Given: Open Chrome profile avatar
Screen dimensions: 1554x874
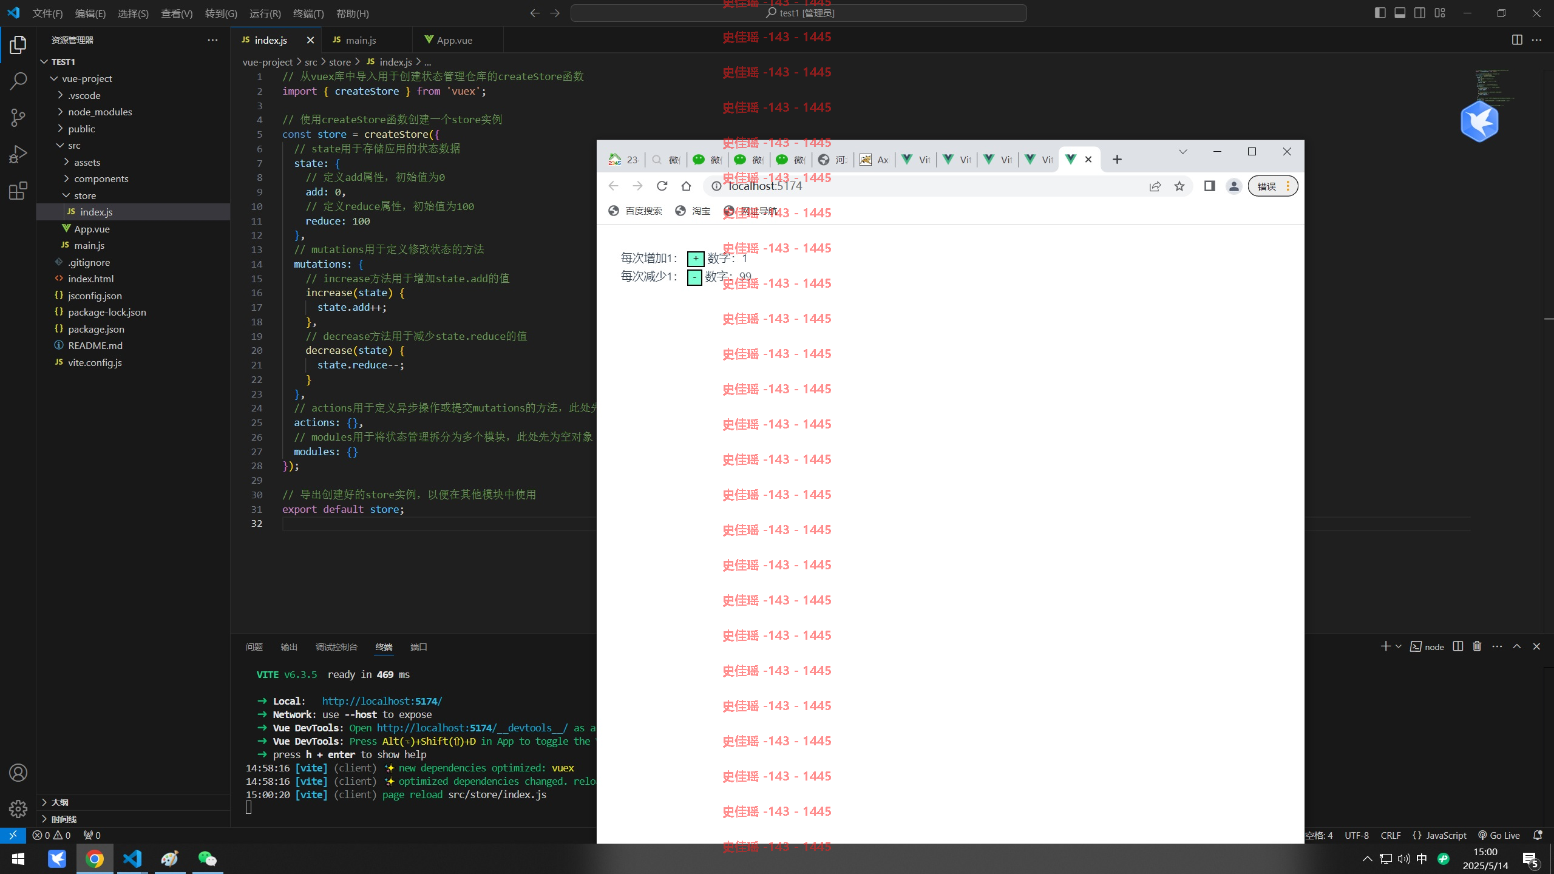Looking at the screenshot, I should point(1234,186).
